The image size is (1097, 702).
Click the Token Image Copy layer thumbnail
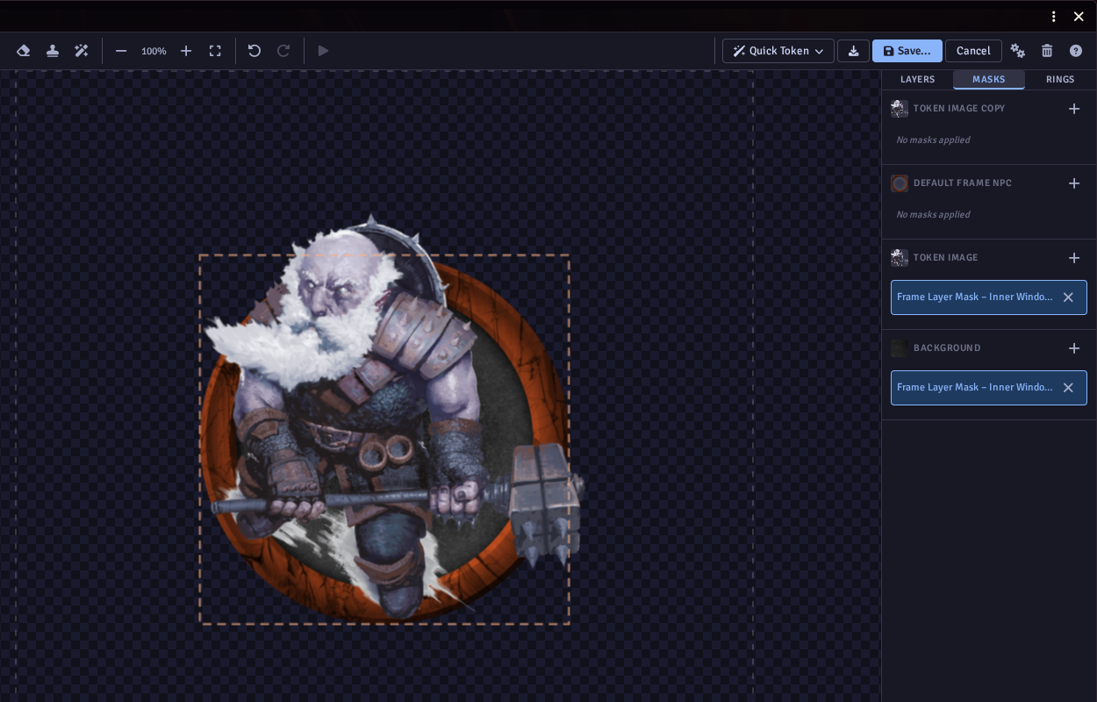tap(900, 109)
